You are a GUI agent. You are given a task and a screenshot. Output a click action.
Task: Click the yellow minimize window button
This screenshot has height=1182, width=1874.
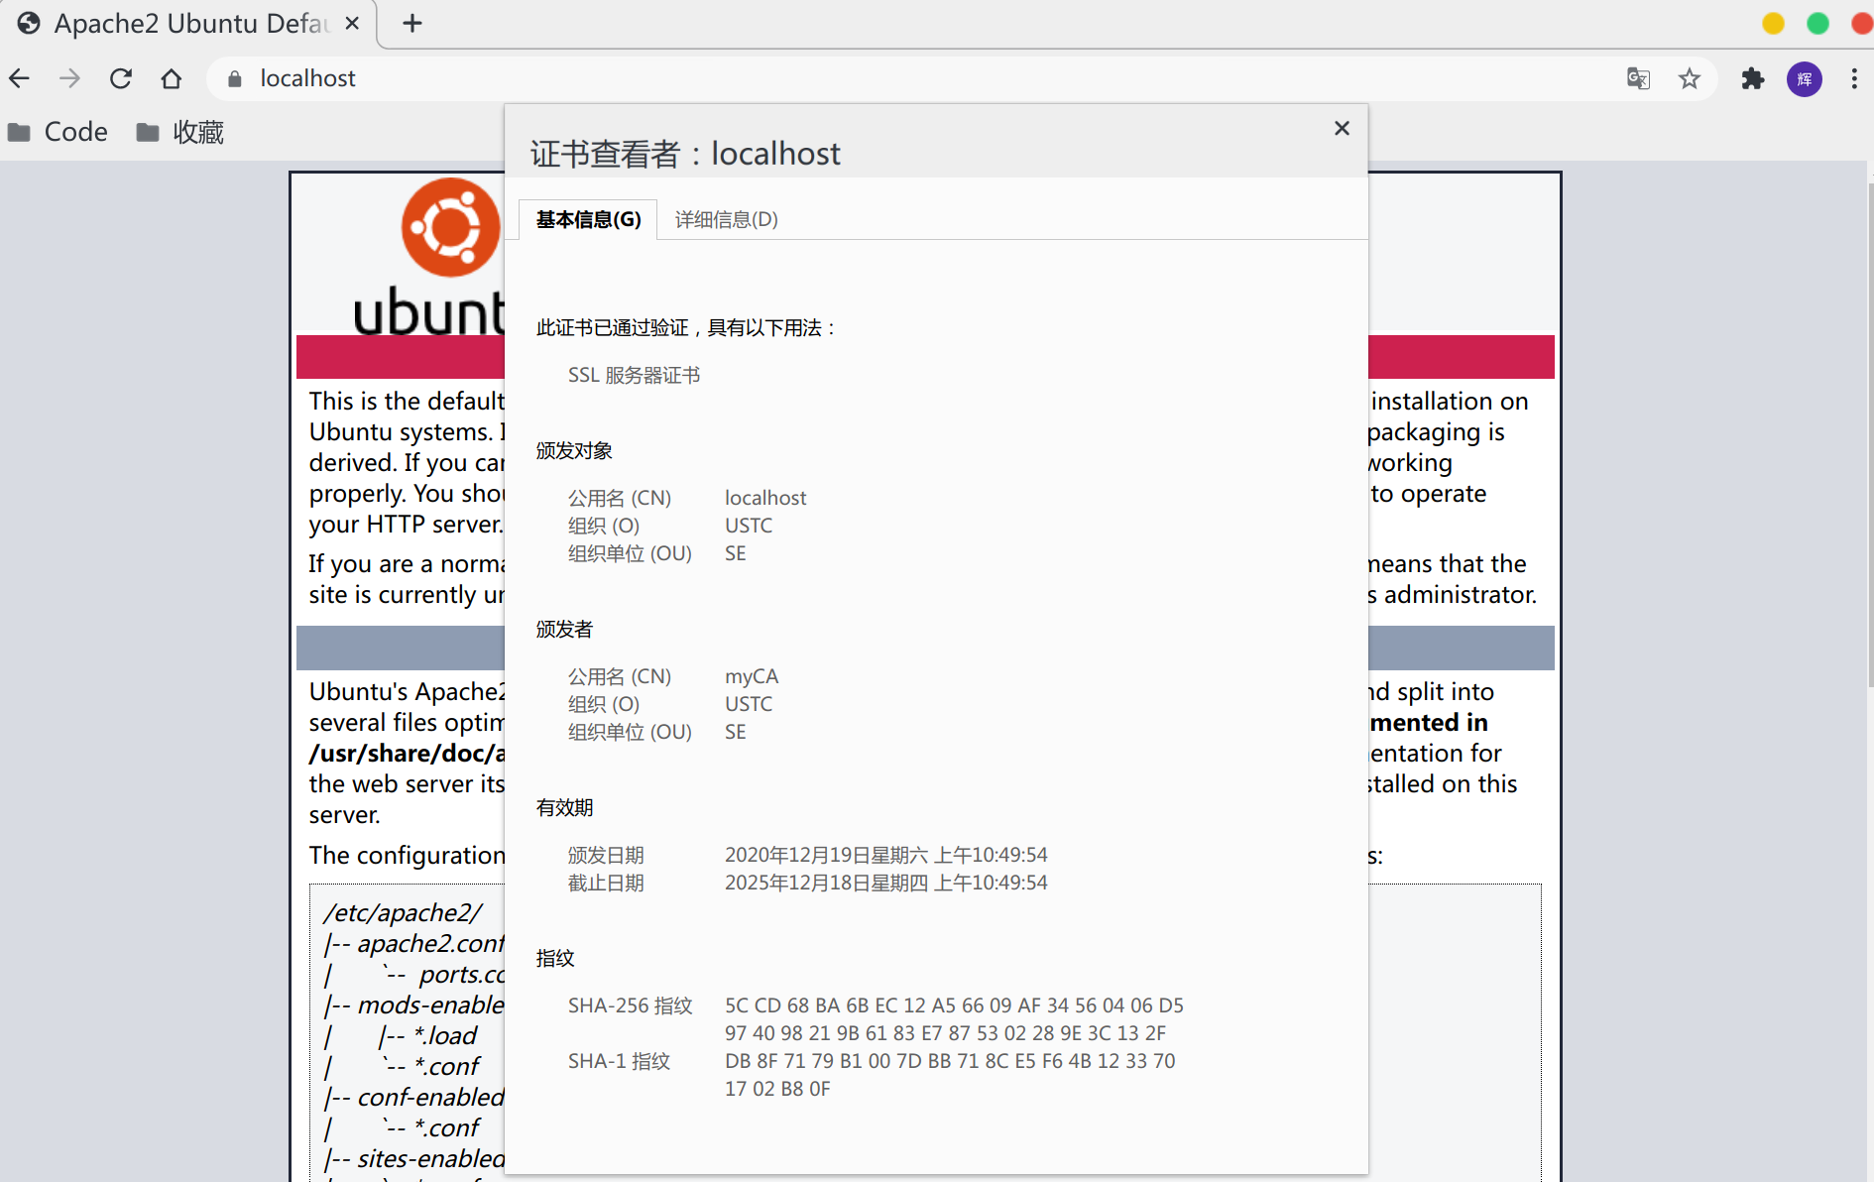click(1773, 23)
